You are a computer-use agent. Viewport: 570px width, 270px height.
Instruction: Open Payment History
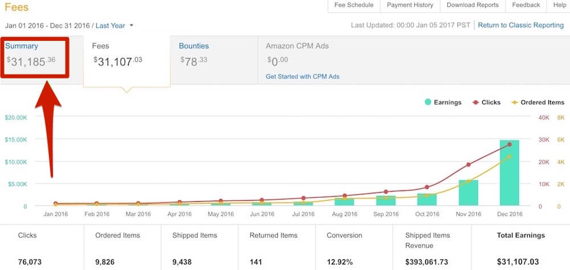tap(409, 5)
